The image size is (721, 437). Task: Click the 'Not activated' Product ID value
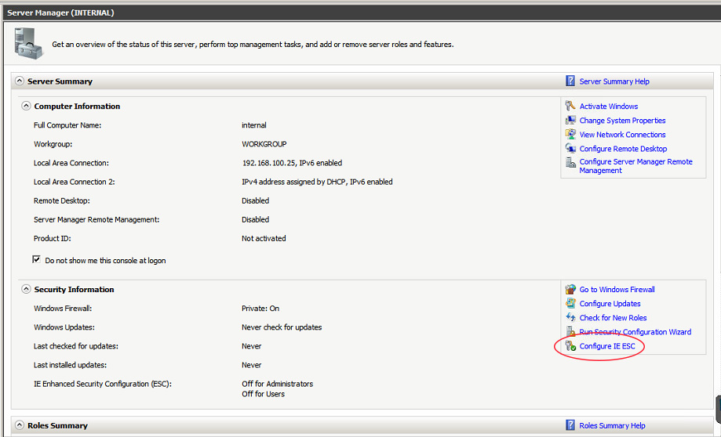[x=264, y=238]
